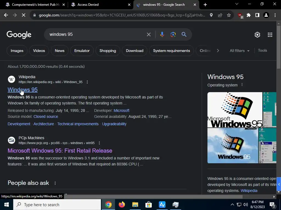Open the large Windows 95 logo image
The image size is (281, 210).
click(x=235, y=110)
